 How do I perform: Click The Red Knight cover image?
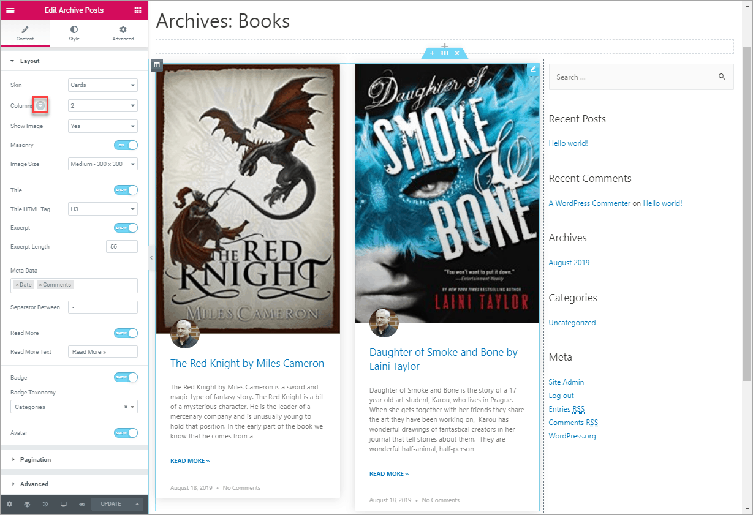pos(248,198)
